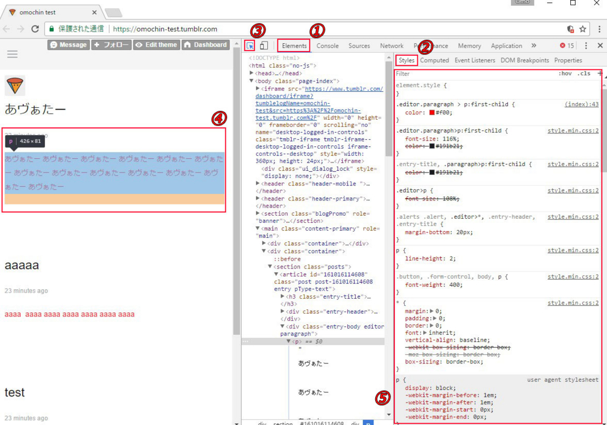Expand the padding shorthand property
Image resolution: width=607 pixels, height=425 pixels.
pyautogui.click(x=435, y=318)
